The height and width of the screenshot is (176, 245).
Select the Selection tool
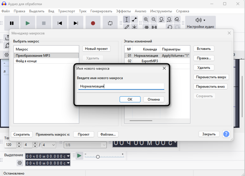(127, 19)
